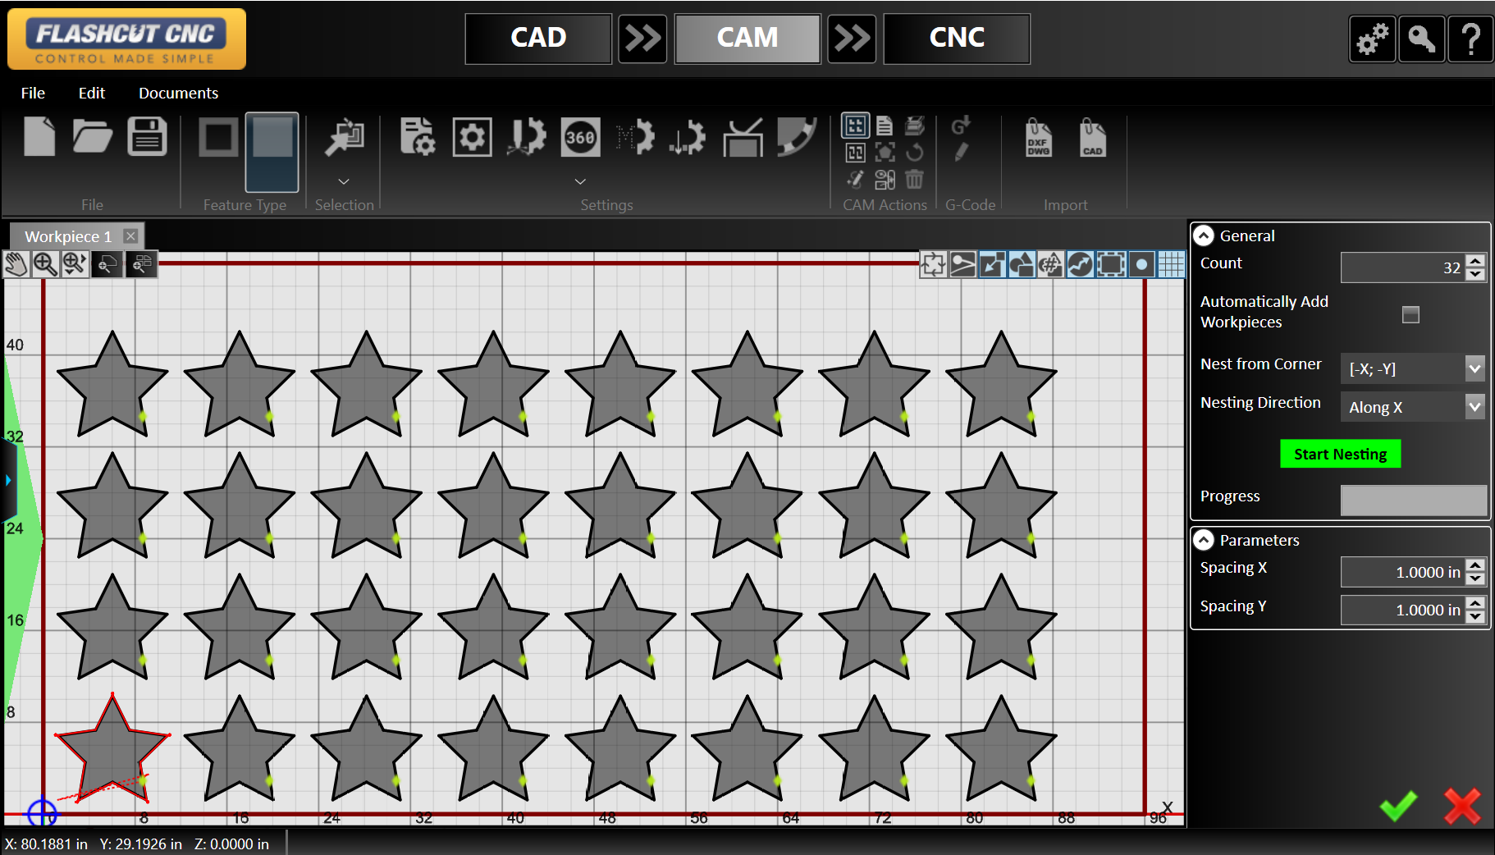Click the Start Nesting button
Image resolution: width=1495 pixels, height=855 pixels.
click(x=1340, y=453)
